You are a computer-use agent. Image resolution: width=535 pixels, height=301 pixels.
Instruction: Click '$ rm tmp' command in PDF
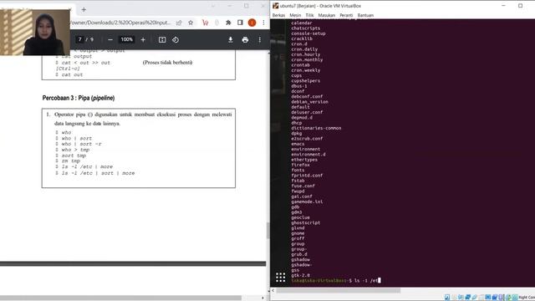68,161
